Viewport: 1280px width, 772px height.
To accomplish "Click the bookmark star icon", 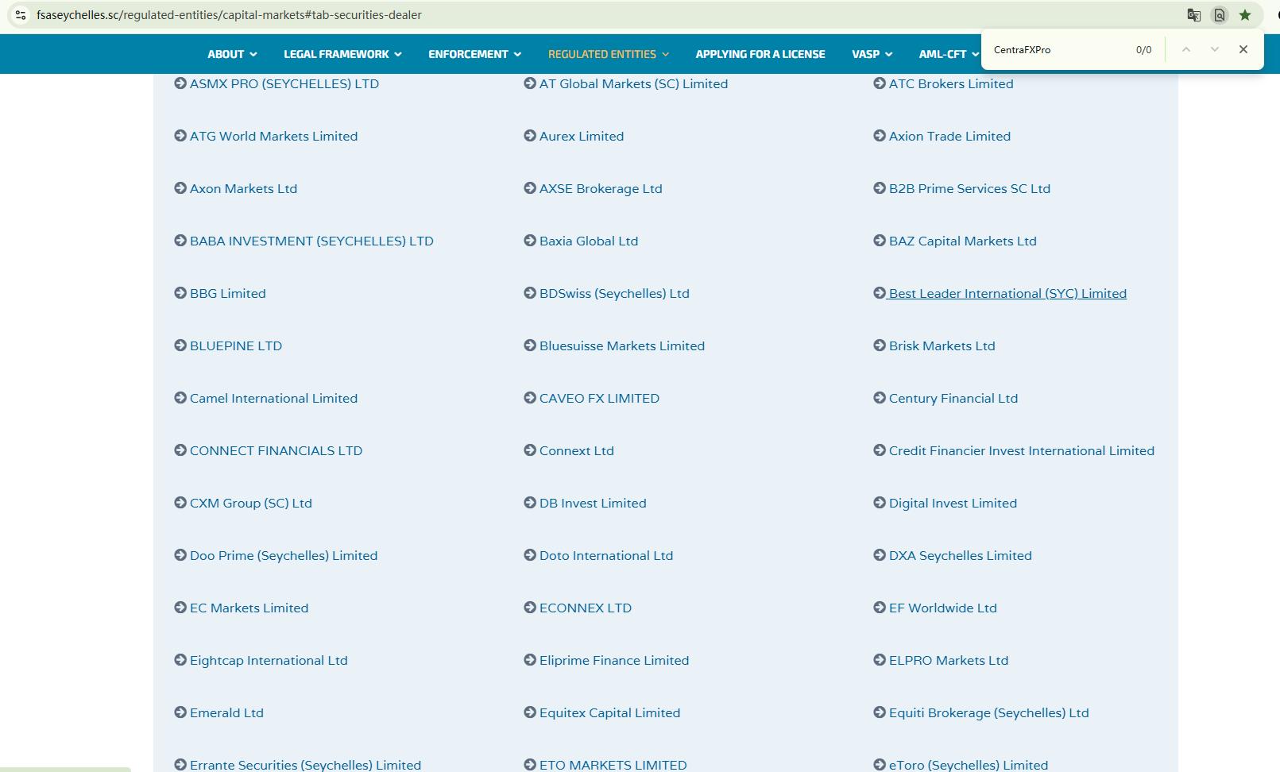I will pyautogui.click(x=1245, y=15).
